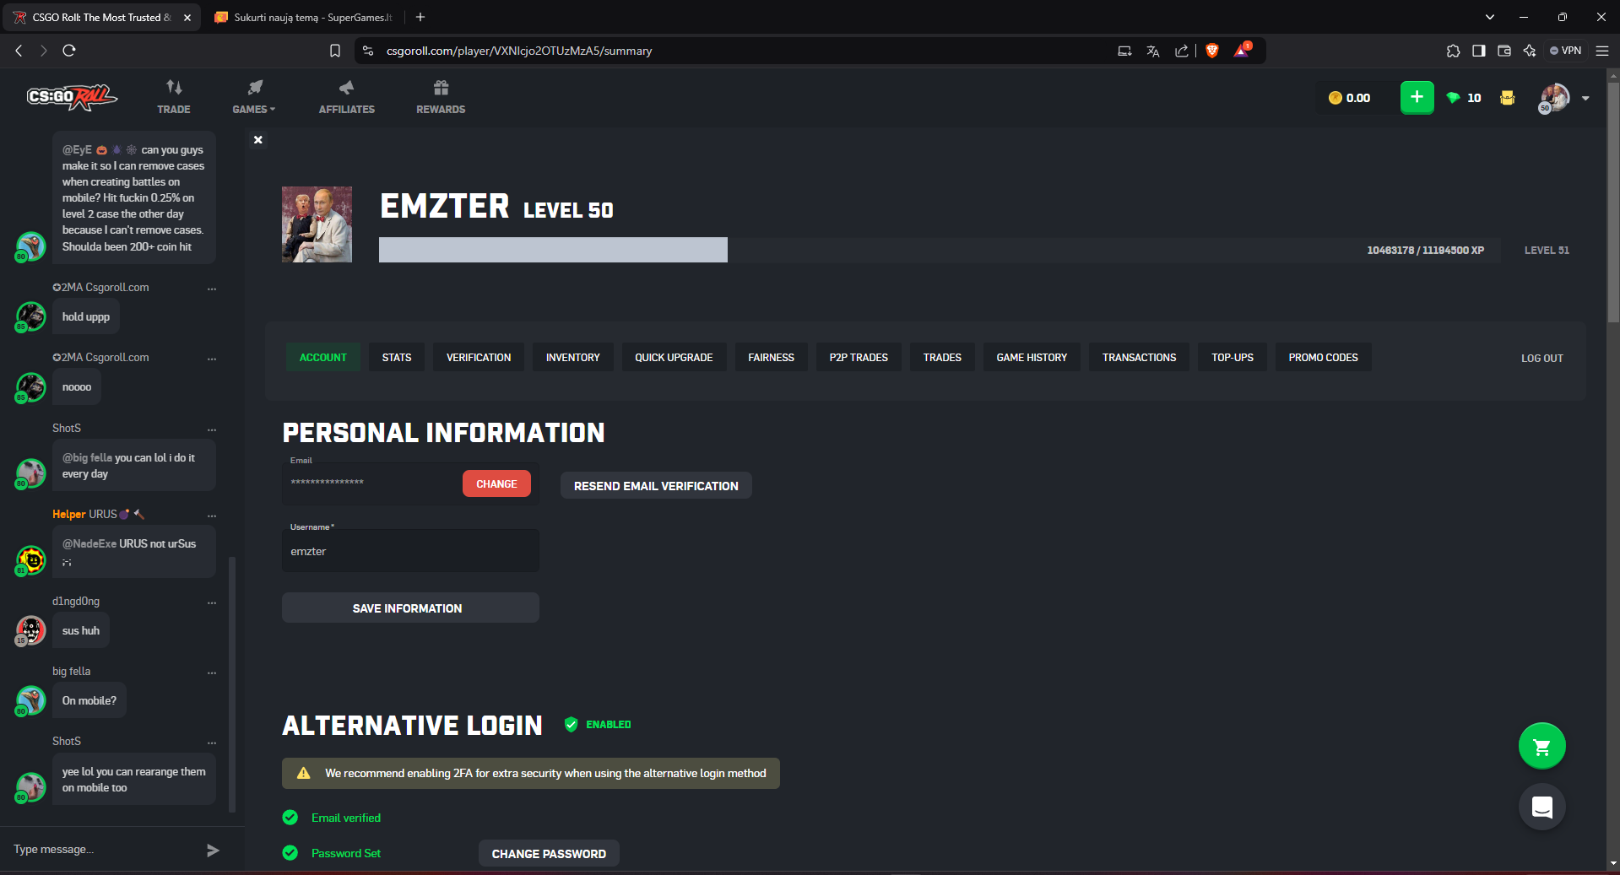This screenshot has width=1620, height=875.
Task: Open options for d1ngd0ng message
Action: coord(212,602)
